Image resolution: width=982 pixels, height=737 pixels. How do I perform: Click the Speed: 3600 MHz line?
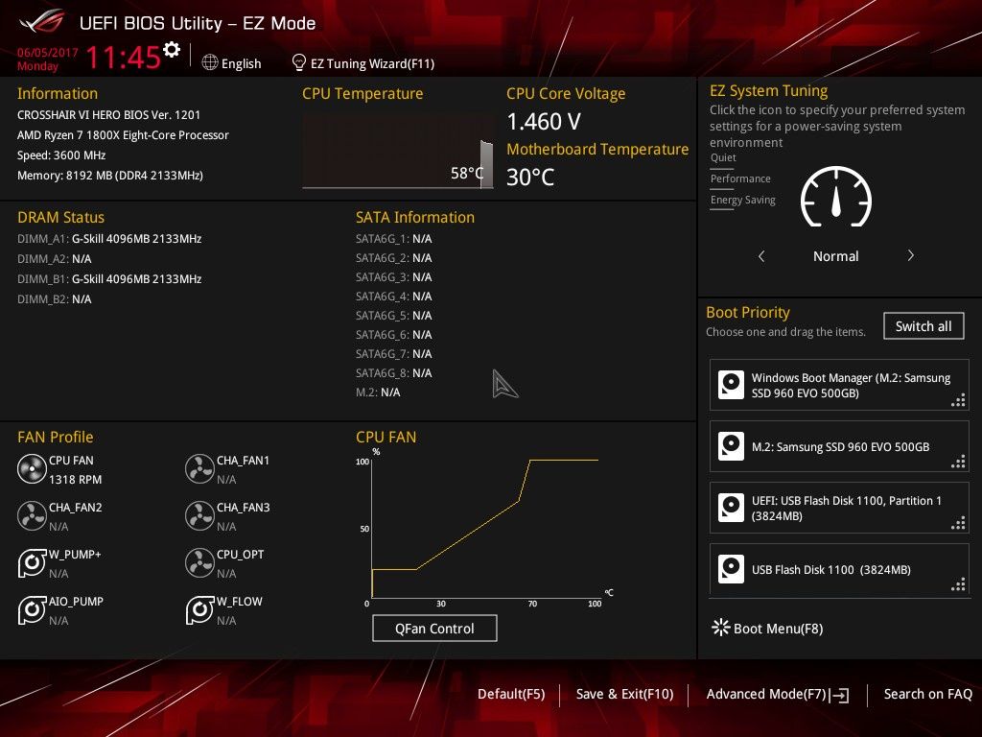click(x=61, y=155)
